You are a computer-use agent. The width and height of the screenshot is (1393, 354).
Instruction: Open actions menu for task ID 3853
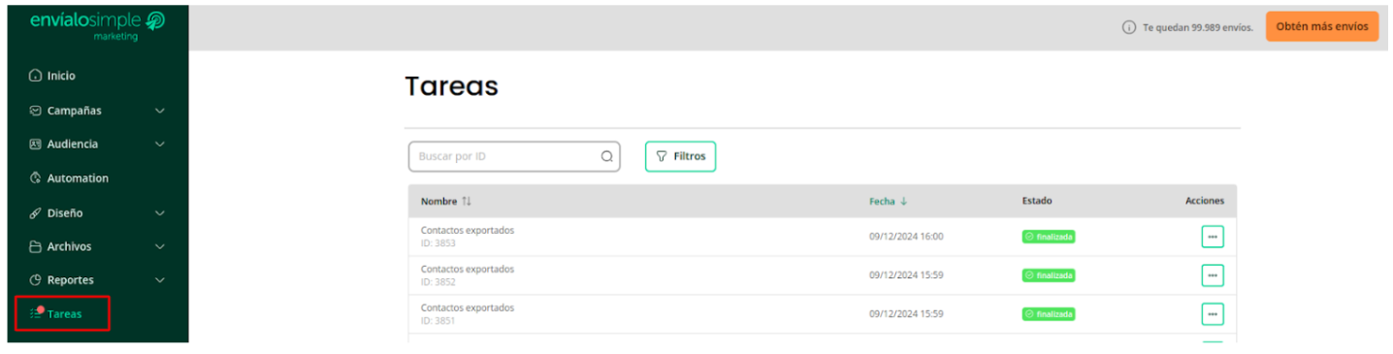[x=1212, y=237]
